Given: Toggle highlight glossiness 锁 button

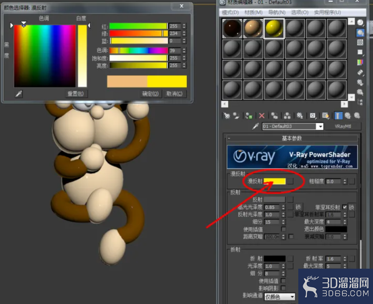Looking at the screenshot, I should [x=298, y=207].
